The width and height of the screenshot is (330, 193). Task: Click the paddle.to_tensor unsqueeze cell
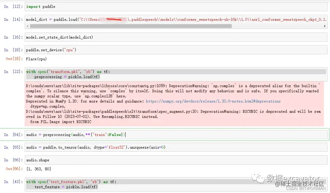tap(176, 147)
